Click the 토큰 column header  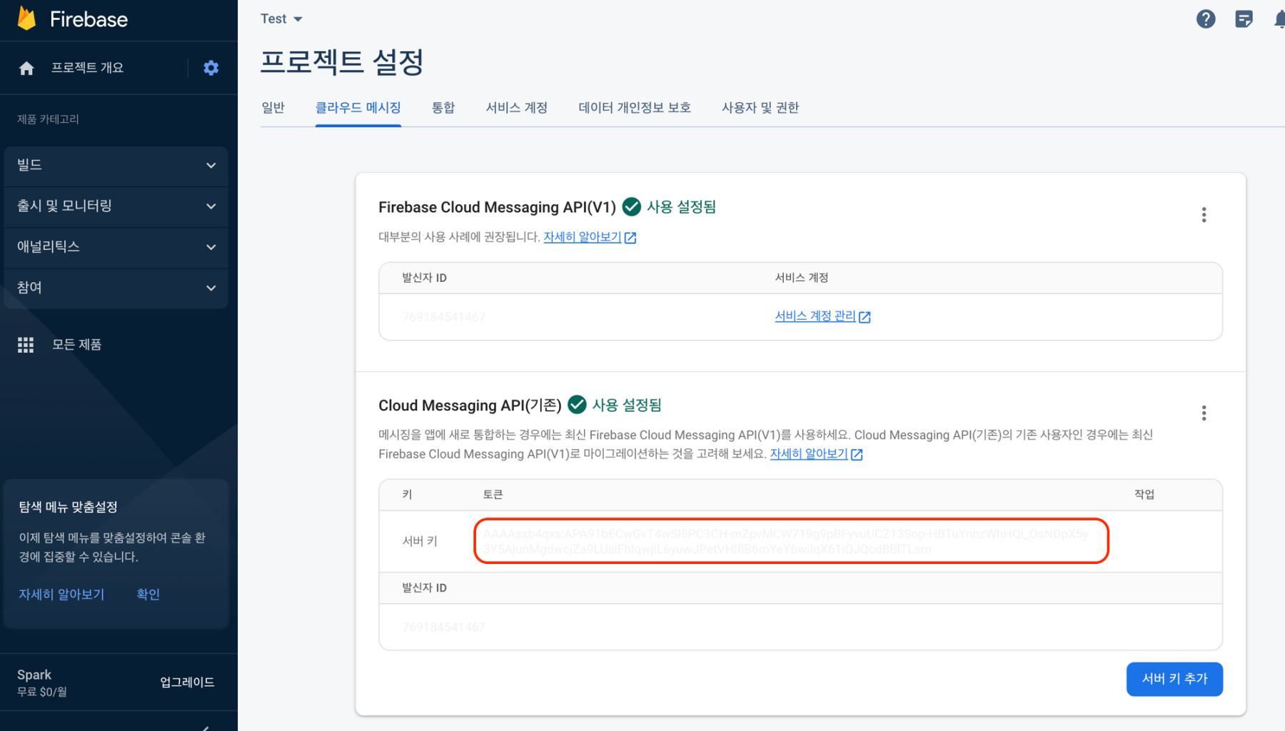point(493,495)
